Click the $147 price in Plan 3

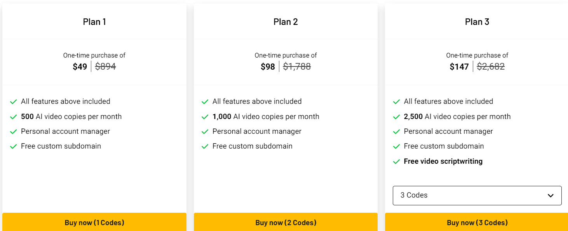click(459, 66)
